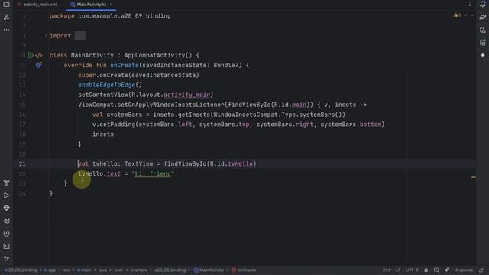Image resolution: width=489 pixels, height=275 pixels.
Task: Click the 'insets' return expression on line 18
Action: (x=103, y=134)
